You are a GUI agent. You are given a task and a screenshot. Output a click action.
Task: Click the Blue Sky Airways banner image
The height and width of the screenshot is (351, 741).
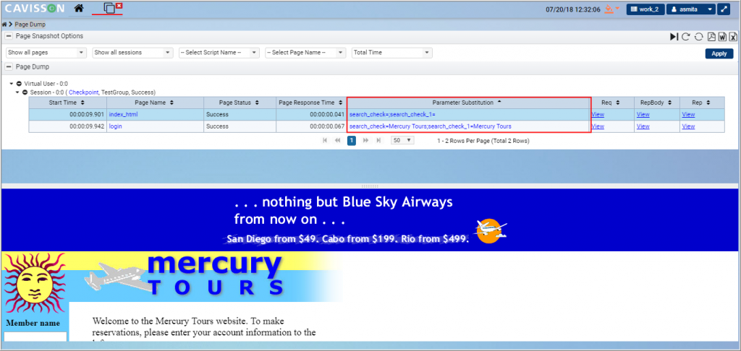tap(367, 220)
